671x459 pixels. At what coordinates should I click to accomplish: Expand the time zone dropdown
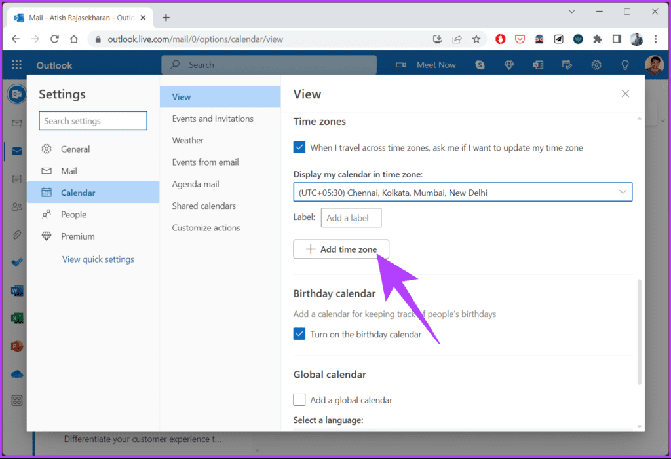point(463,192)
